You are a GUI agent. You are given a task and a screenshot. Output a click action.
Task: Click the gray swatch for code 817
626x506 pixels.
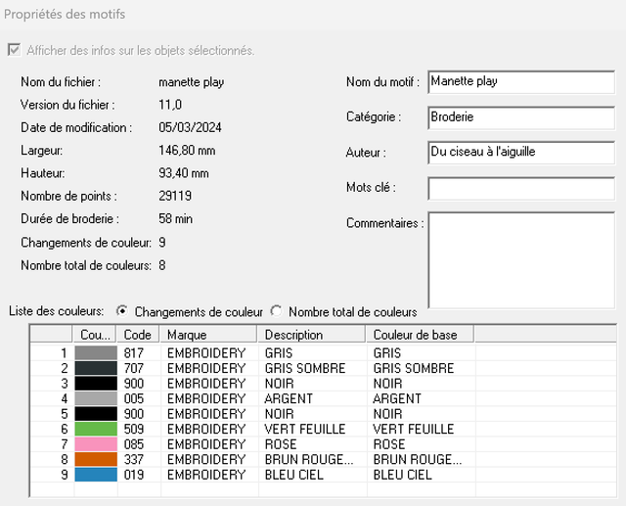[96, 353]
